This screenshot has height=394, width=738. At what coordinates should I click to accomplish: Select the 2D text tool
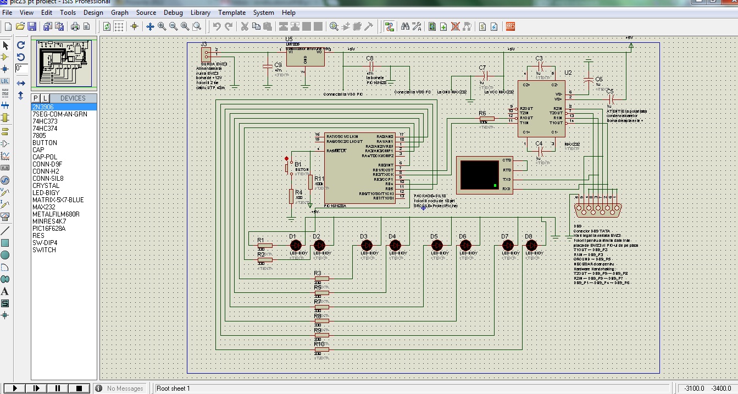pos(5,291)
